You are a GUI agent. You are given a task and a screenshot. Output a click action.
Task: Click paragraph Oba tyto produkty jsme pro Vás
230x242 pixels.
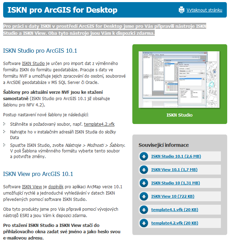61,212
